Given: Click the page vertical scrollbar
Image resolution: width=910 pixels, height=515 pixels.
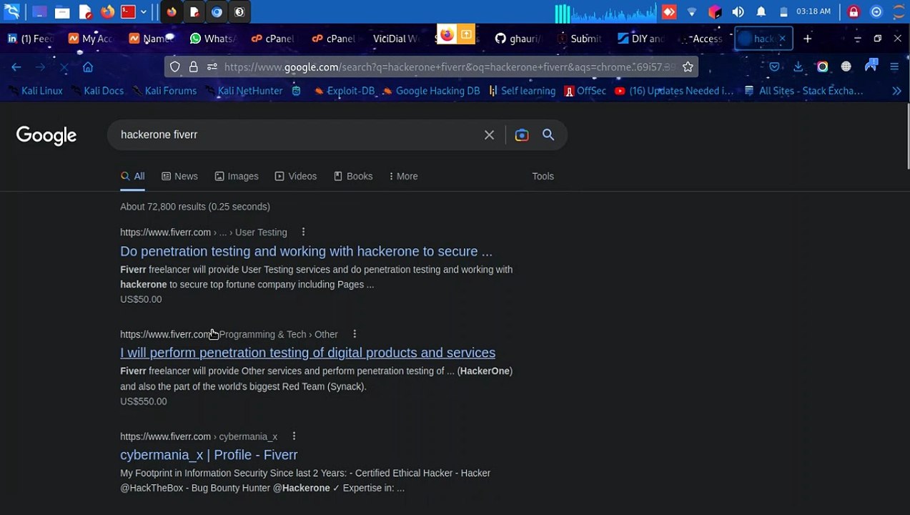Looking at the screenshot, I should coord(907,136).
